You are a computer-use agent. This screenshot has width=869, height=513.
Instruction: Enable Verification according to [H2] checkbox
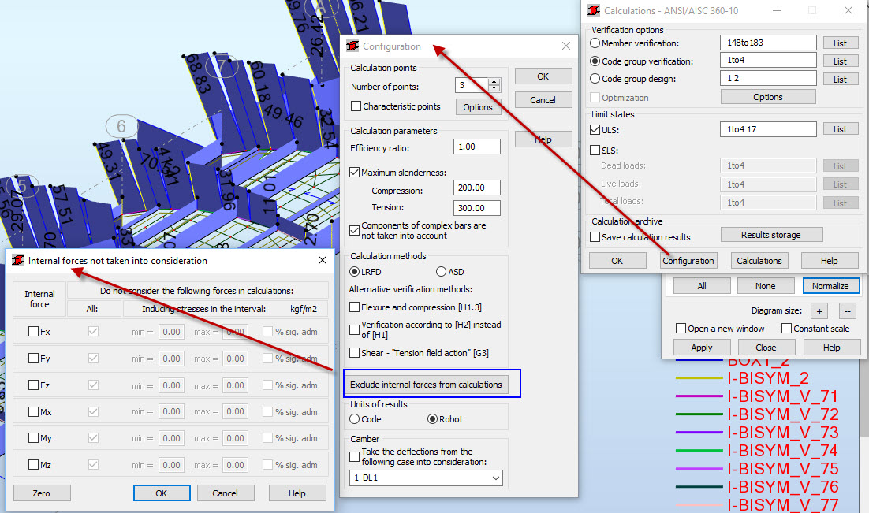point(354,329)
